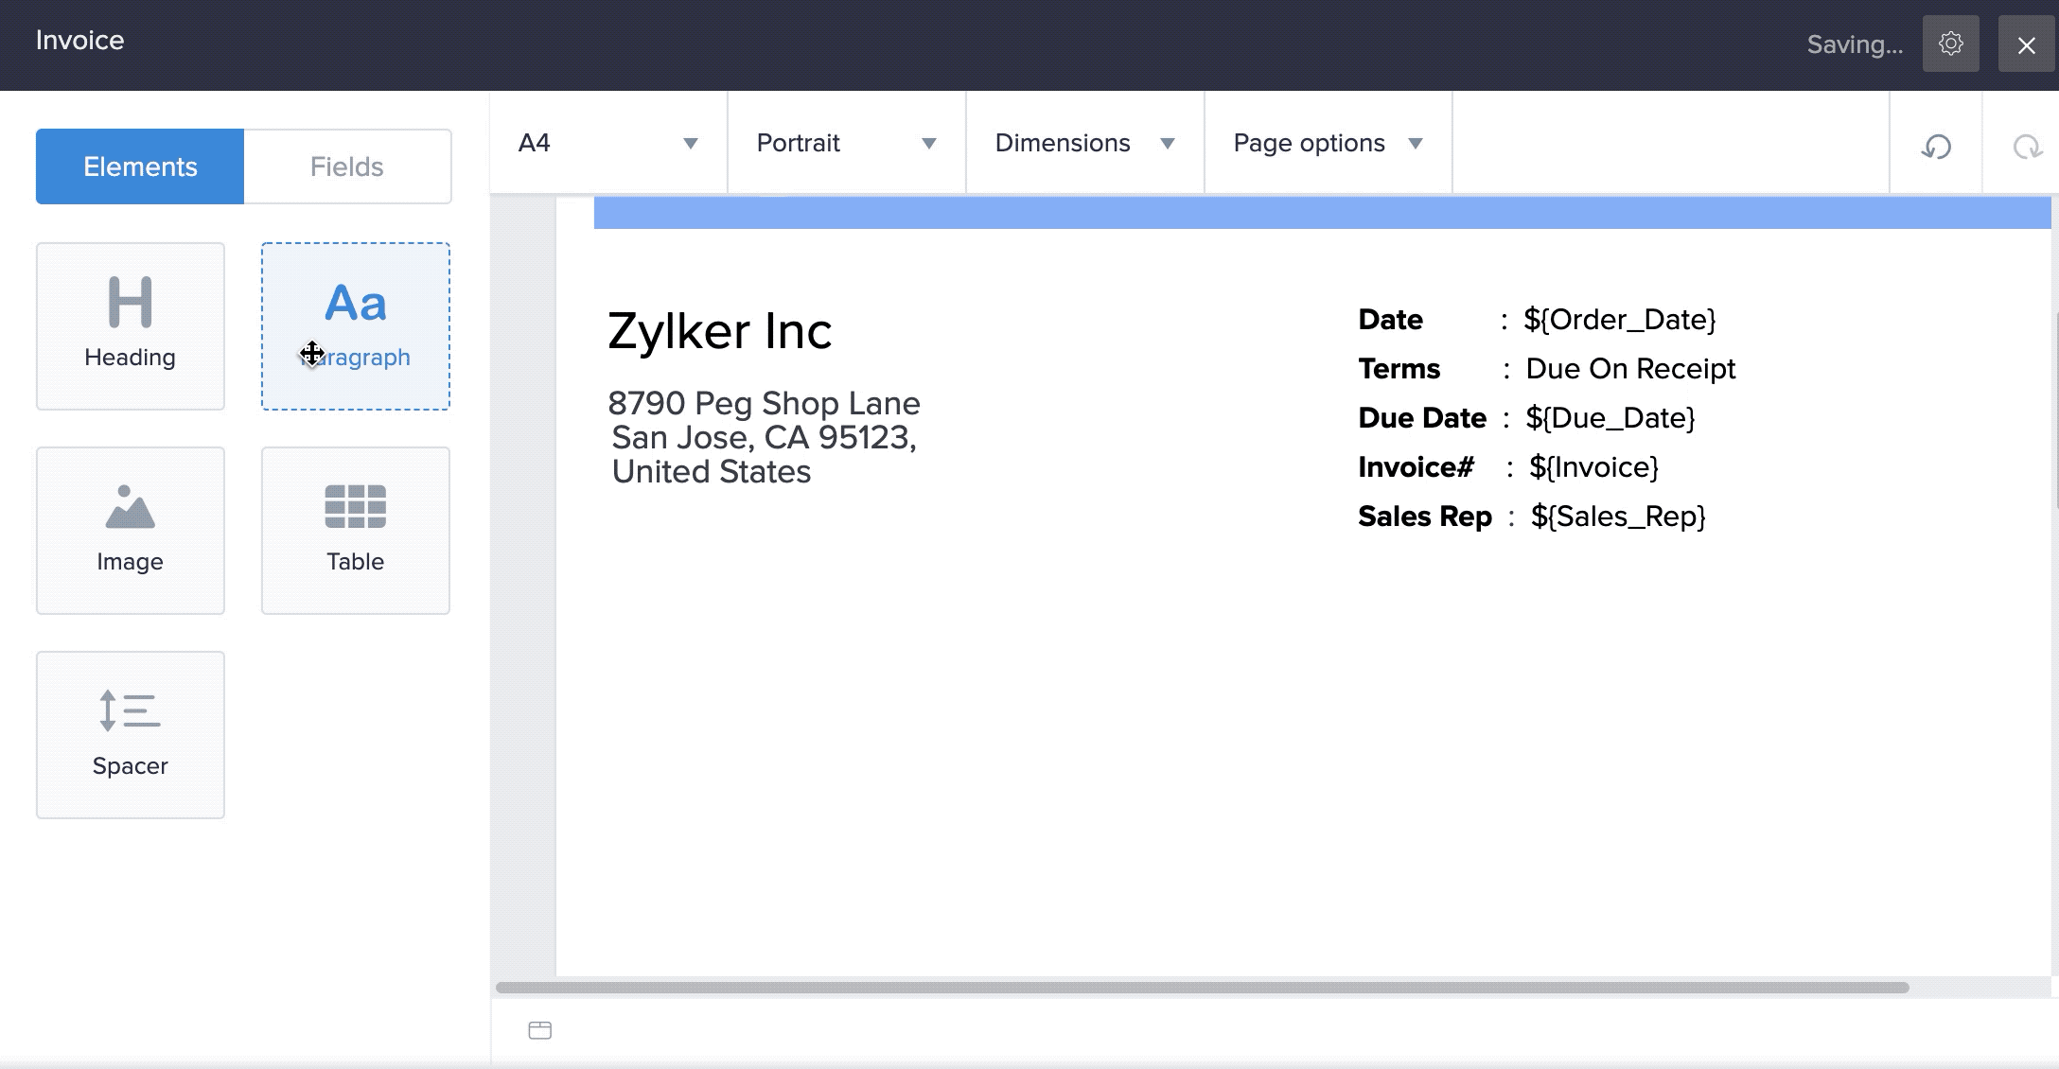Viewport: 2059px width, 1069px height.
Task: Click the blue header bar on page
Action: pyautogui.click(x=1321, y=213)
